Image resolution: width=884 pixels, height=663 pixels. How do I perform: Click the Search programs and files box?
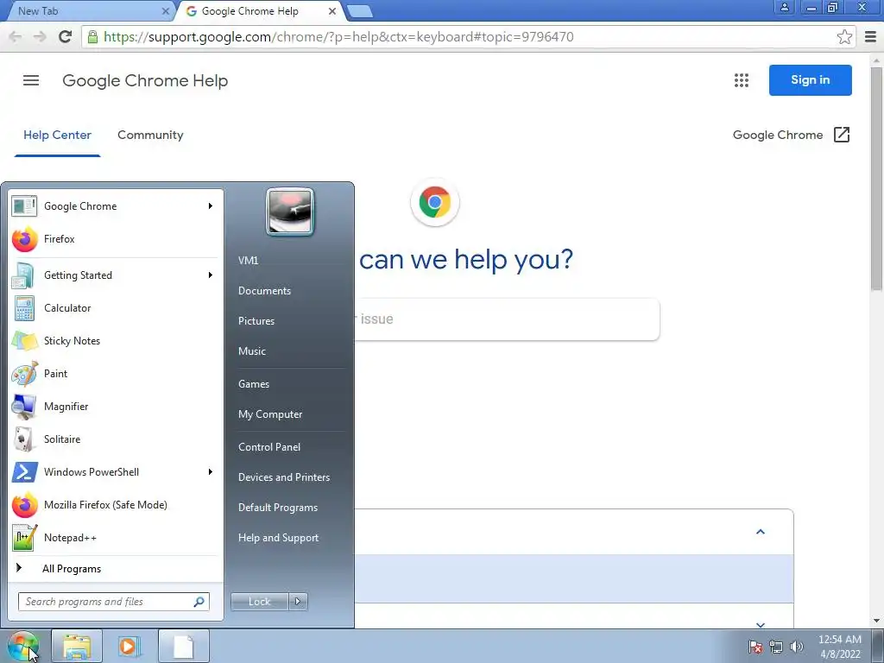(113, 602)
